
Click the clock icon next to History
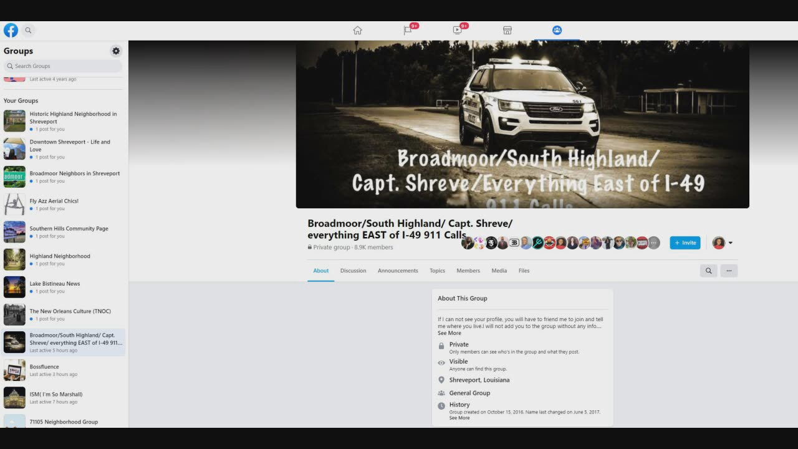441,406
